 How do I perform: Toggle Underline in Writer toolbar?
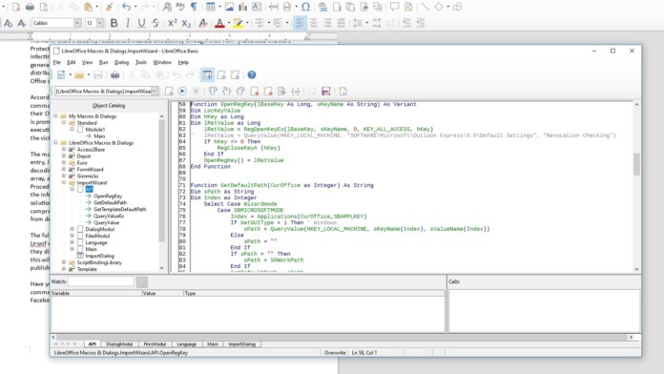141,23
